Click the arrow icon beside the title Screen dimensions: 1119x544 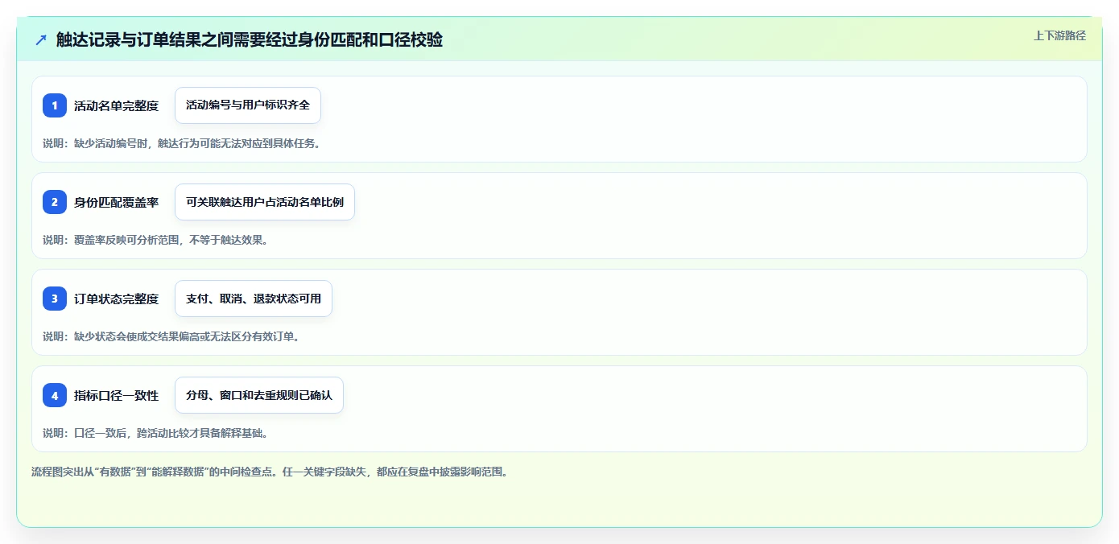41,39
